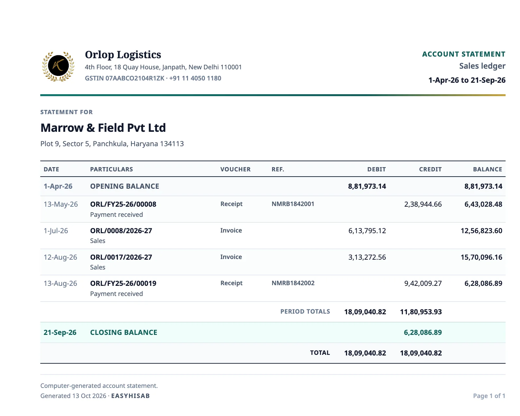The width and height of the screenshot is (520, 416).
Task: Select the period 1-Apr-26 to 21-Sep-26
Action: (x=467, y=80)
